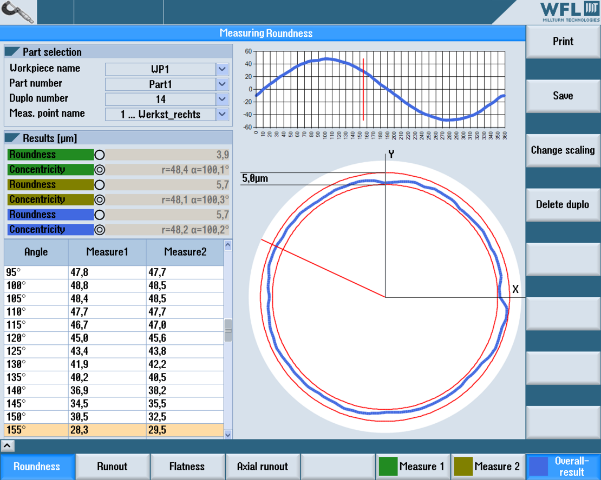The height and width of the screenshot is (480, 601).
Task: Click the Measuring Roundness title bar
Action: tap(263, 34)
